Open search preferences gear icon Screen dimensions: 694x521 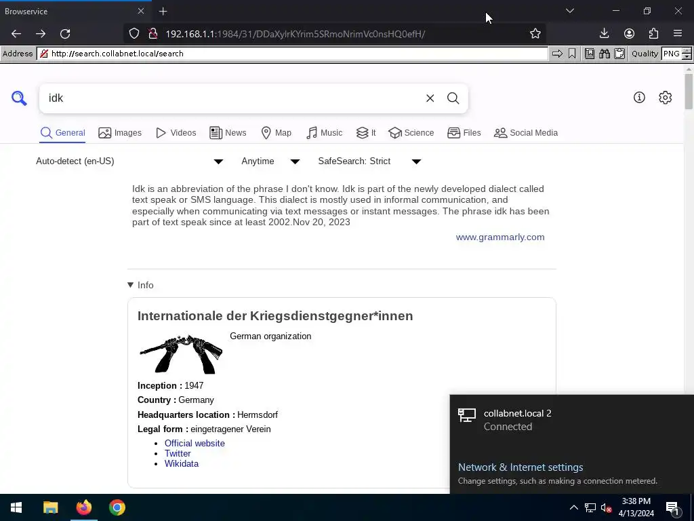pos(666,98)
